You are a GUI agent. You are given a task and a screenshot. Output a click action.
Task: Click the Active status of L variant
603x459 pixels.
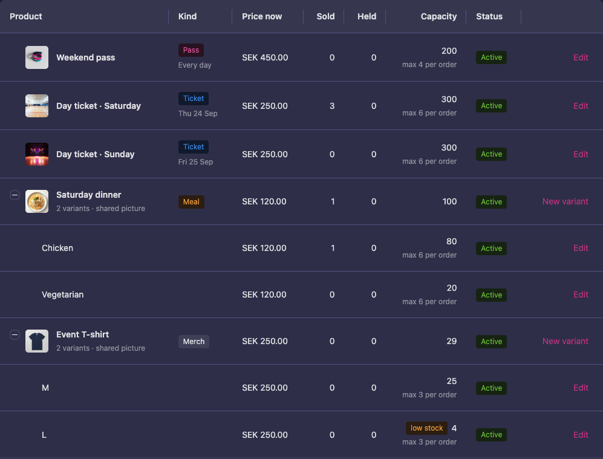point(492,435)
